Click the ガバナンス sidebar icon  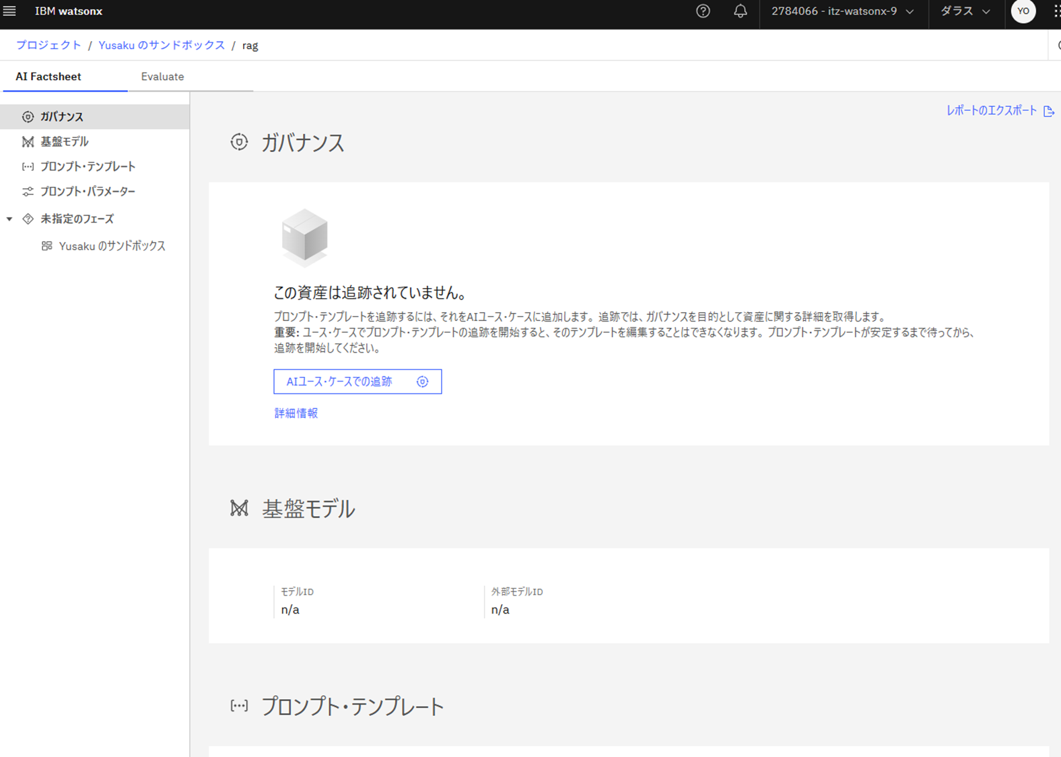tap(28, 116)
